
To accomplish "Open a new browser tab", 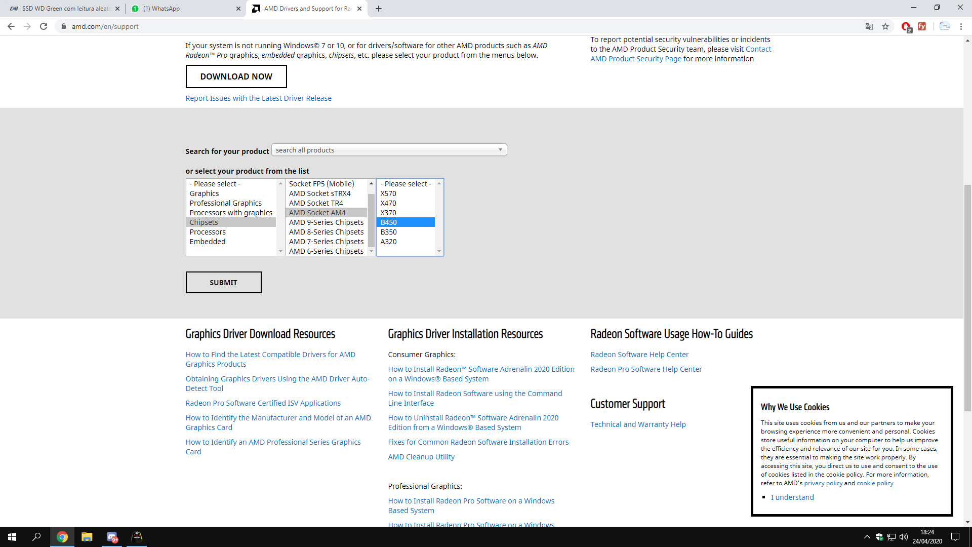I will (x=379, y=9).
